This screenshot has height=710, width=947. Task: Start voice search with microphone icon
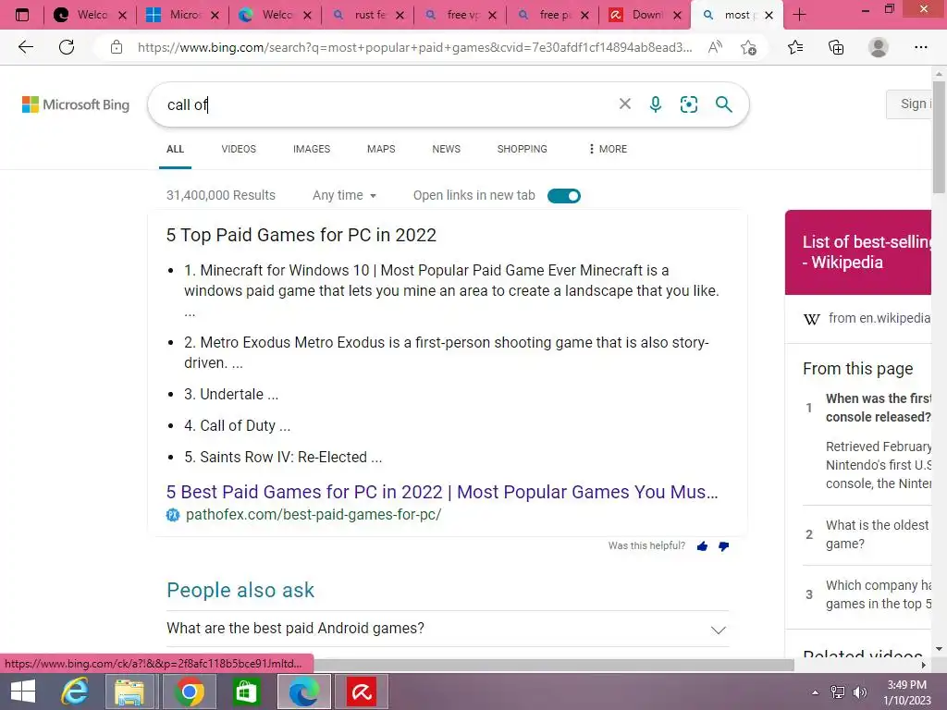click(x=656, y=104)
